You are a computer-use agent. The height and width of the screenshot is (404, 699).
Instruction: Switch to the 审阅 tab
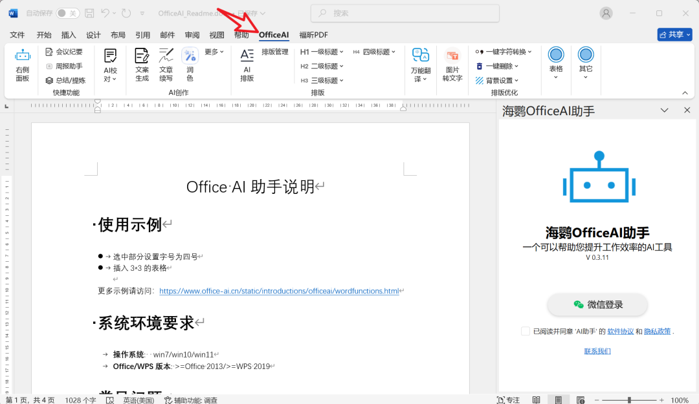click(x=192, y=35)
